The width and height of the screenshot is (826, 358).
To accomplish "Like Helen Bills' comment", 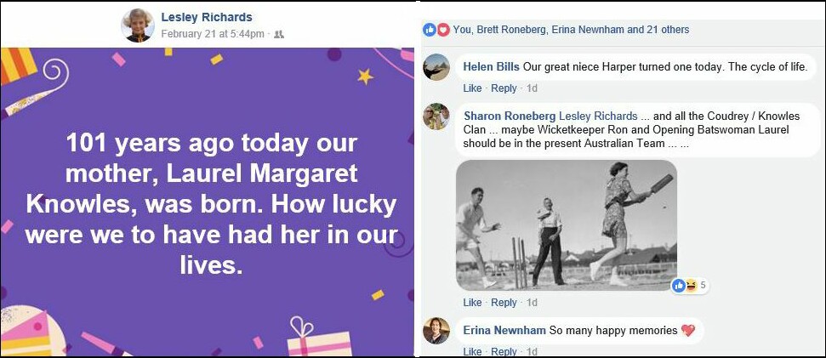I will click(472, 88).
